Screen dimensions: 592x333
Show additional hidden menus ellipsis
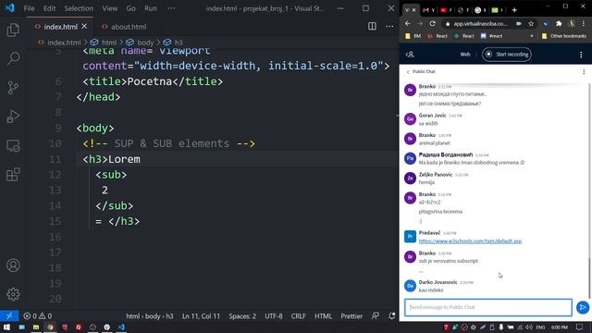[171, 8]
